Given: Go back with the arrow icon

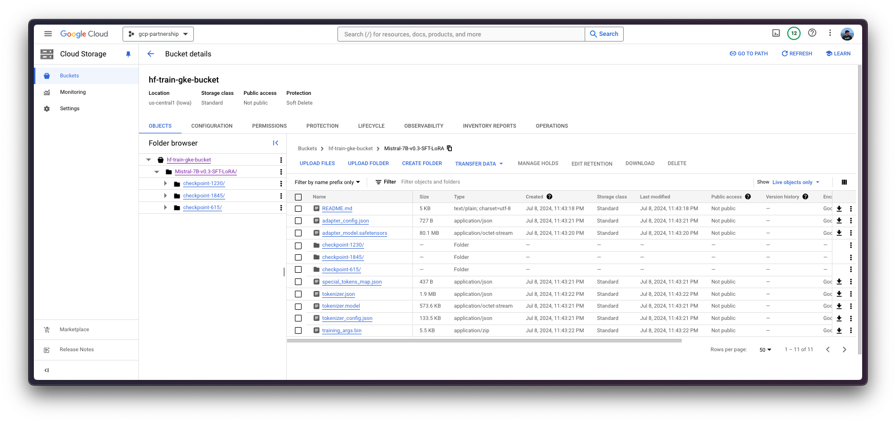Looking at the screenshot, I should pyautogui.click(x=151, y=54).
